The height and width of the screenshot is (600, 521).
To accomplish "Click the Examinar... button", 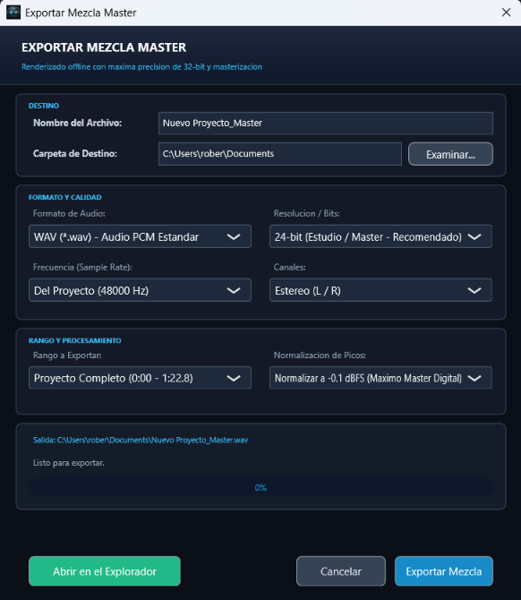I will click(450, 154).
